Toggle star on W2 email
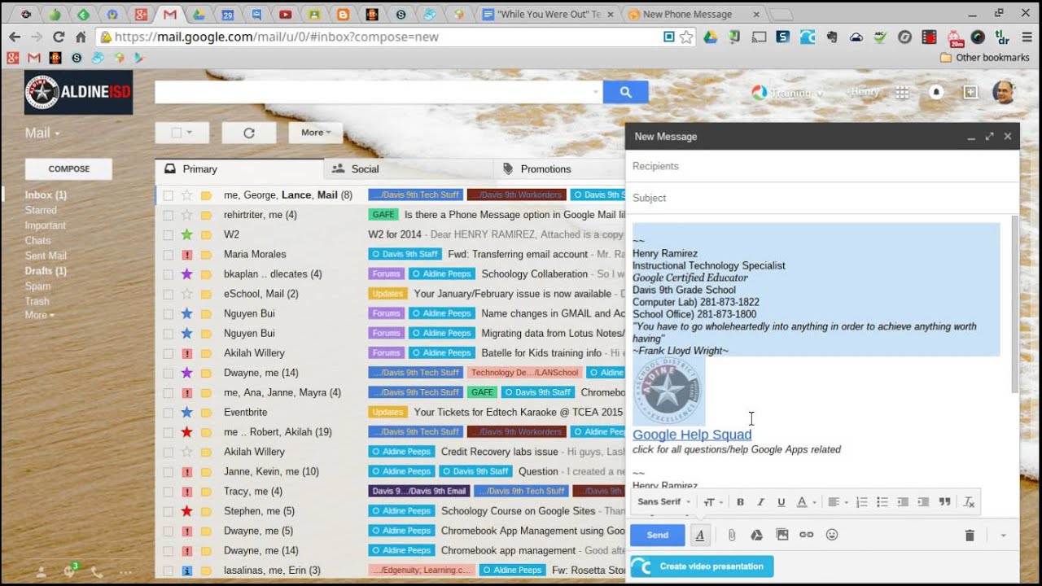Screen dimensions: 1042x586 (186, 234)
